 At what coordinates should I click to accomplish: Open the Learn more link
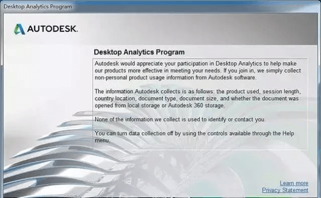coord(294,183)
